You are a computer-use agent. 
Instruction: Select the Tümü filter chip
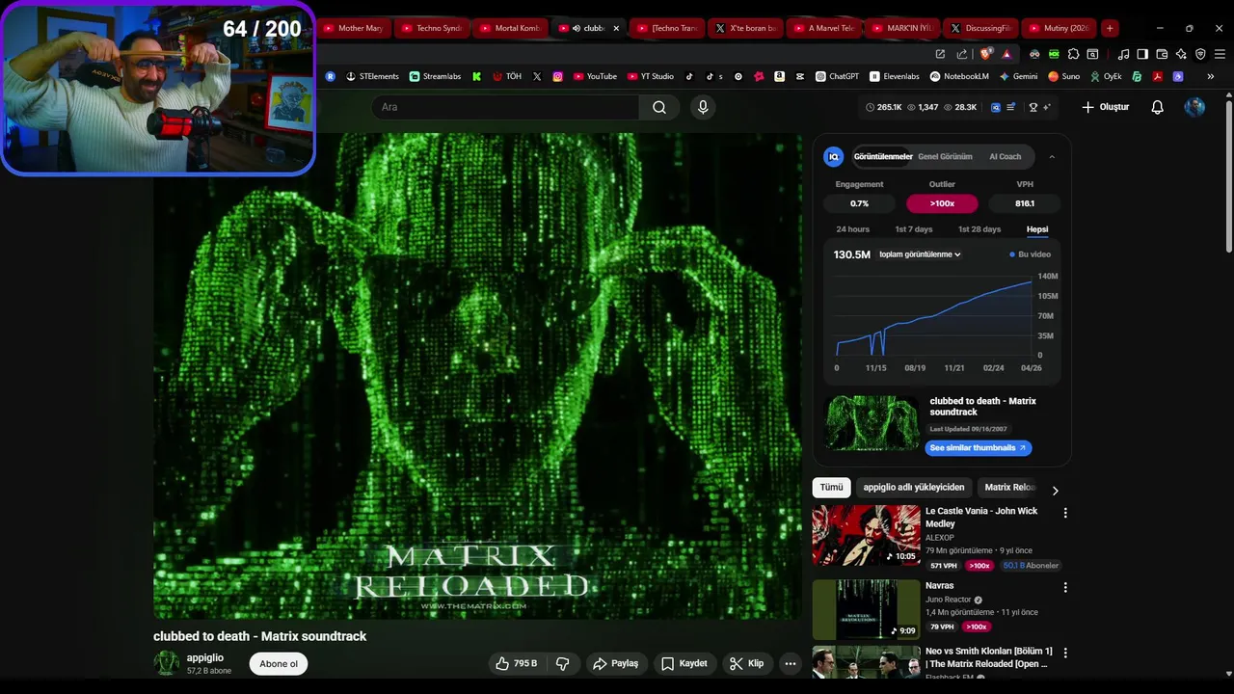coord(831,488)
